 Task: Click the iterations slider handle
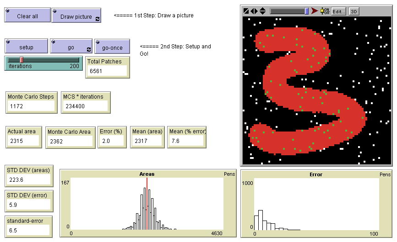pyautogui.click(x=22, y=60)
